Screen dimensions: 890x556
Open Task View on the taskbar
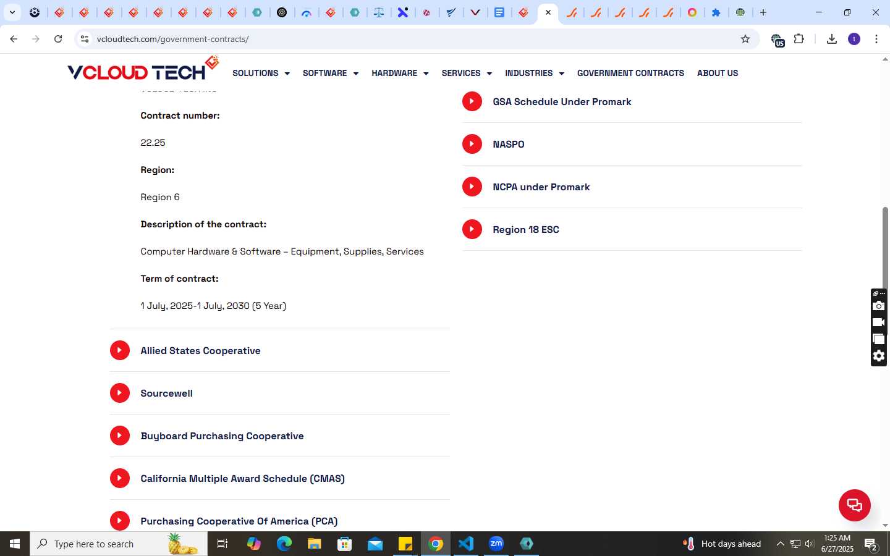pos(222,544)
